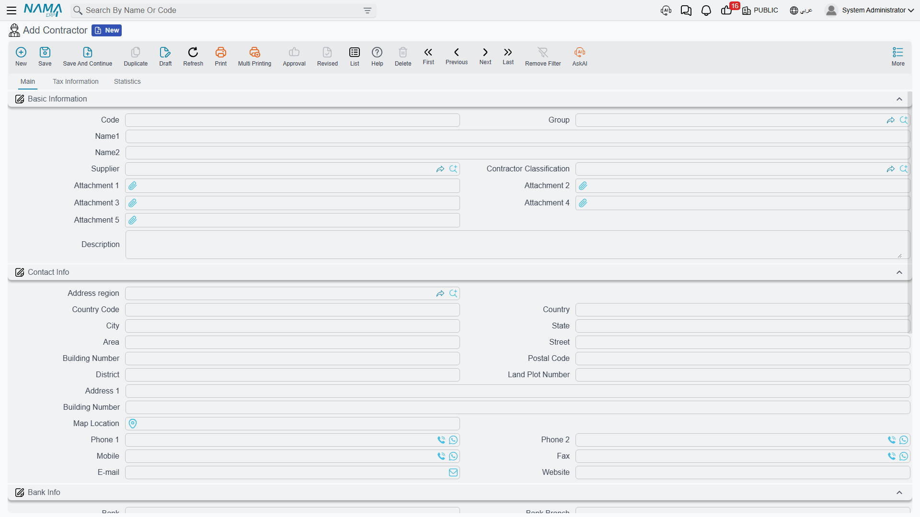Call the Mobile number icon
Viewport: 920px width, 517px height.
441,456
